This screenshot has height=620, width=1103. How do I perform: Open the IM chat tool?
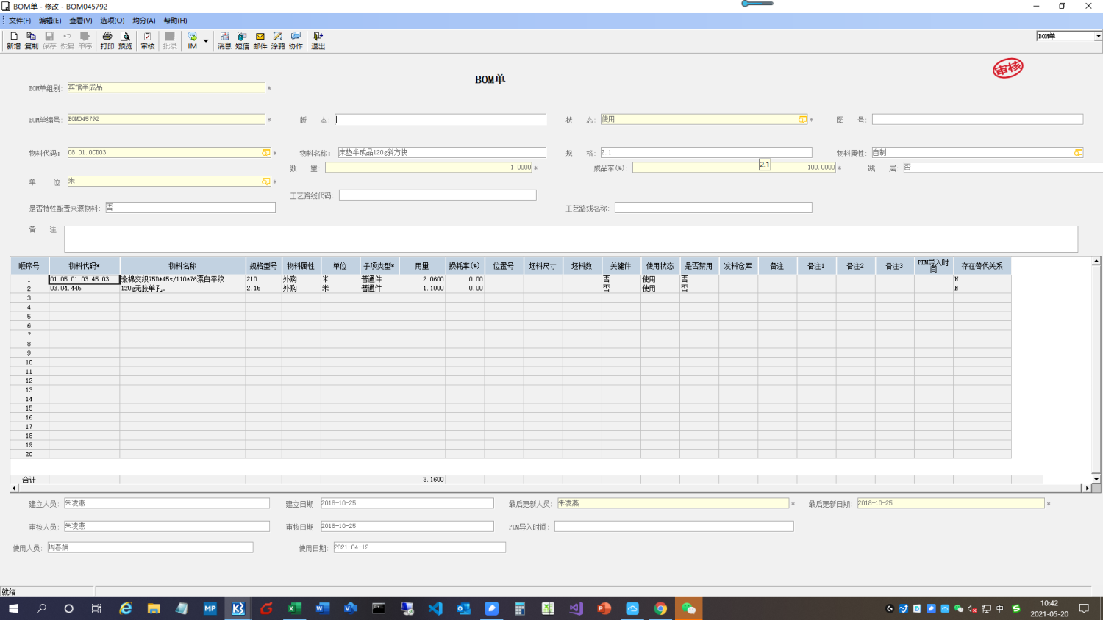pyautogui.click(x=192, y=40)
